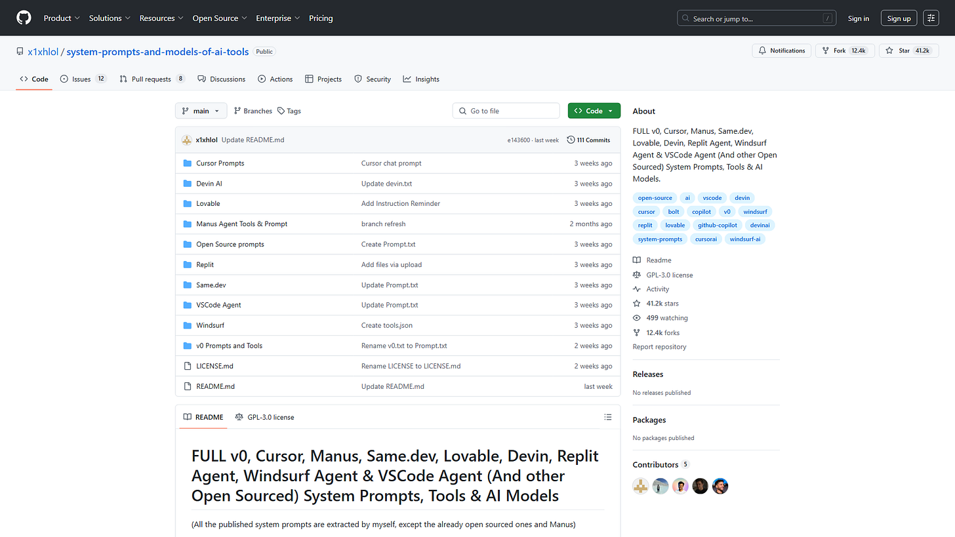
Task: Click the Windsurf folder icon
Action: [x=188, y=325]
